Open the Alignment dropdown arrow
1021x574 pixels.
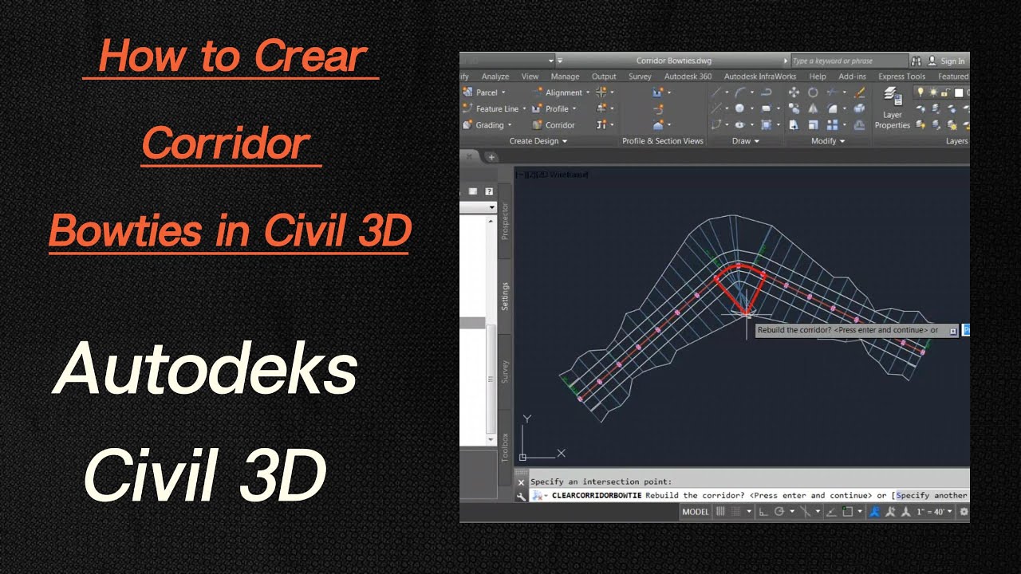point(588,92)
